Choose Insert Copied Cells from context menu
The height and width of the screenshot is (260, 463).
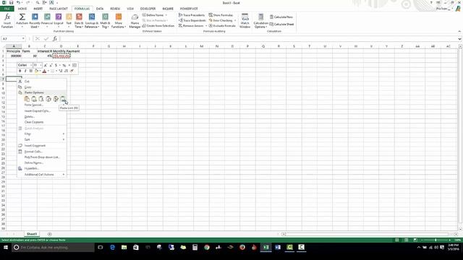coord(42,111)
